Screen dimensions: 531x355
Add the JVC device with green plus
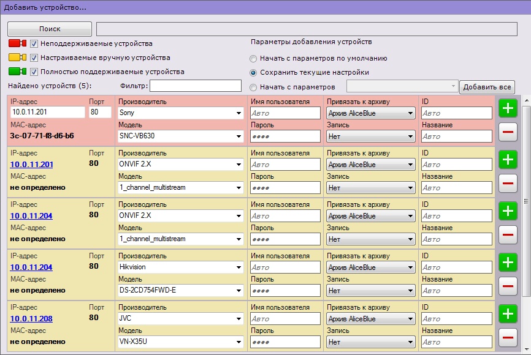(x=508, y=314)
